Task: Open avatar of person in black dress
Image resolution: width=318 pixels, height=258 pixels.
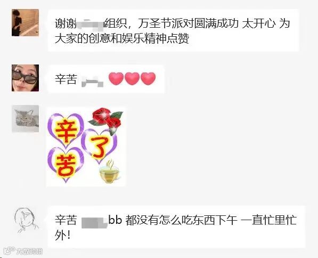Action: [x=25, y=22]
